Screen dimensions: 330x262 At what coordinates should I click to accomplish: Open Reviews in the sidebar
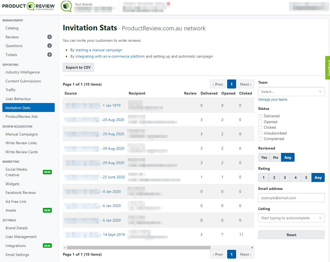click(12, 37)
